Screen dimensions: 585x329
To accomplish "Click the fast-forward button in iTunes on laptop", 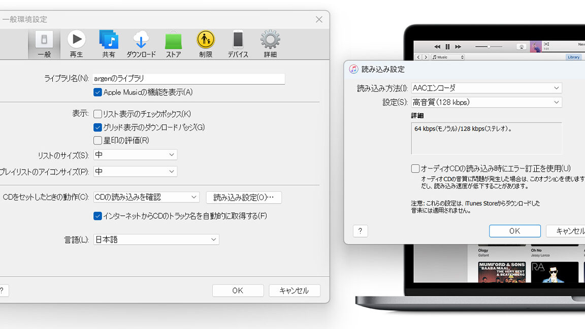I will click(x=458, y=47).
